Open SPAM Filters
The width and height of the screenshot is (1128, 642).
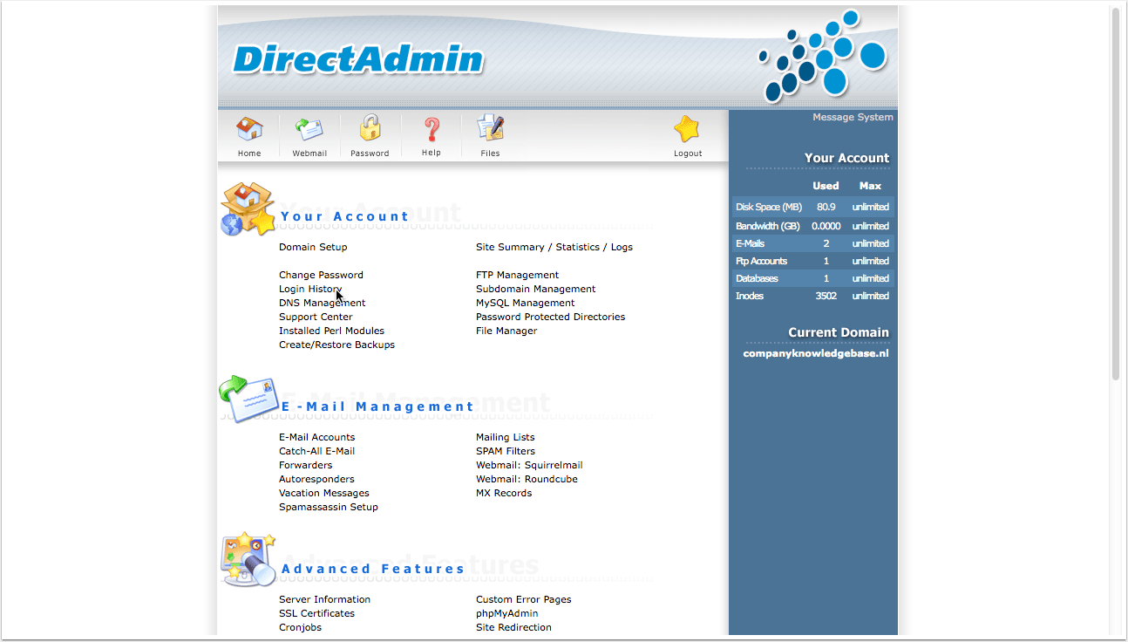(506, 451)
